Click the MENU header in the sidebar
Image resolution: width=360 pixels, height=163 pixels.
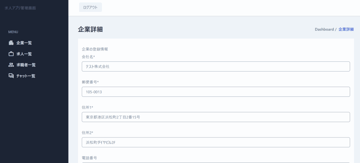(13, 32)
